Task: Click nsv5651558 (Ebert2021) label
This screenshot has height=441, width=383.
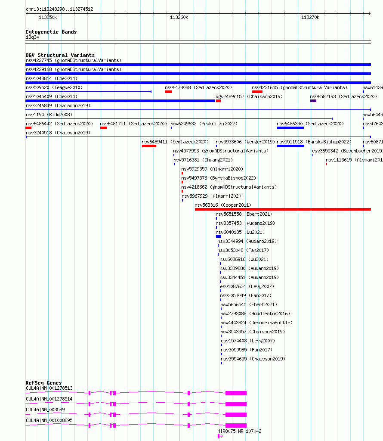Action: tap(244, 214)
